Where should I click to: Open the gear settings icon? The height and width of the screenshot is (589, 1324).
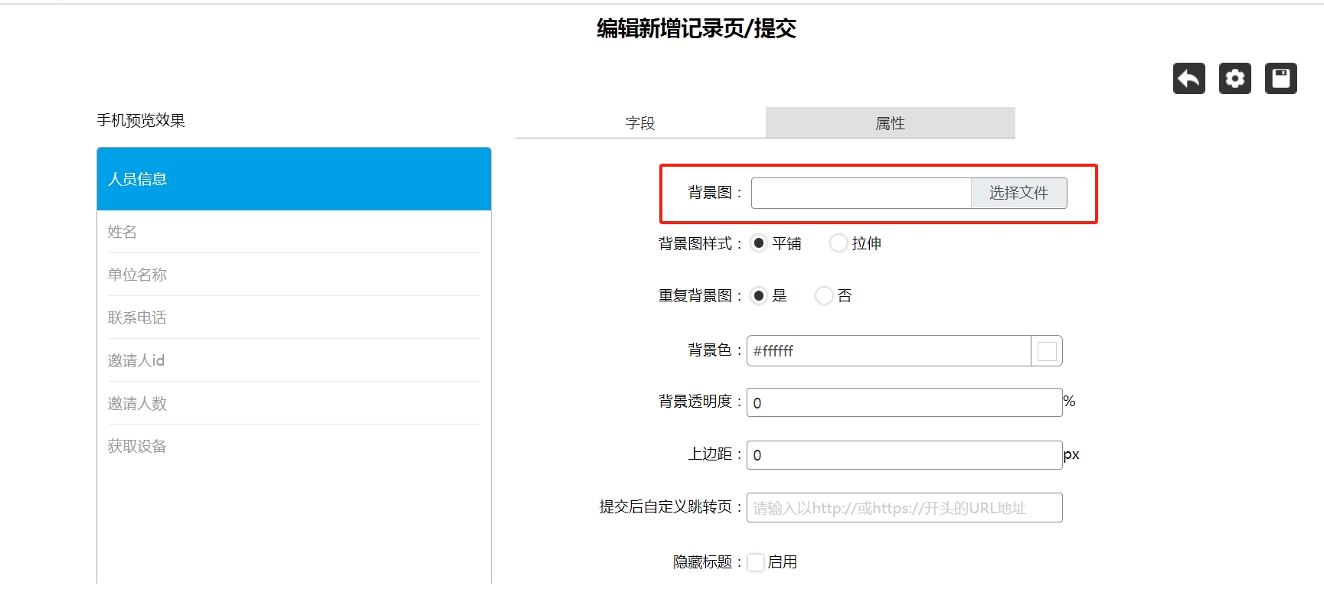tap(1234, 78)
